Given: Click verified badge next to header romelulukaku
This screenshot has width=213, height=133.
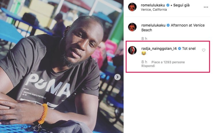Looking at the screenshot, I should [168, 5].
